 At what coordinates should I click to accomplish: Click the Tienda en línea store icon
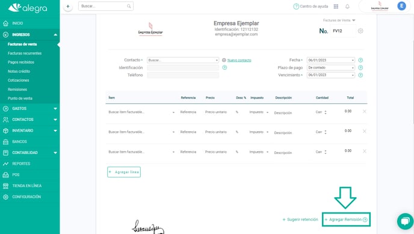(5, 186)
